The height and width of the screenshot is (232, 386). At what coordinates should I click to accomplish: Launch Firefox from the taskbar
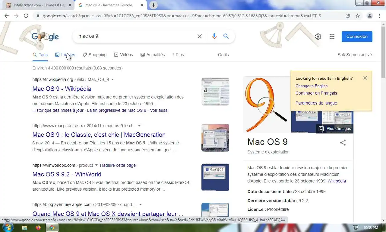coord(38,227)
